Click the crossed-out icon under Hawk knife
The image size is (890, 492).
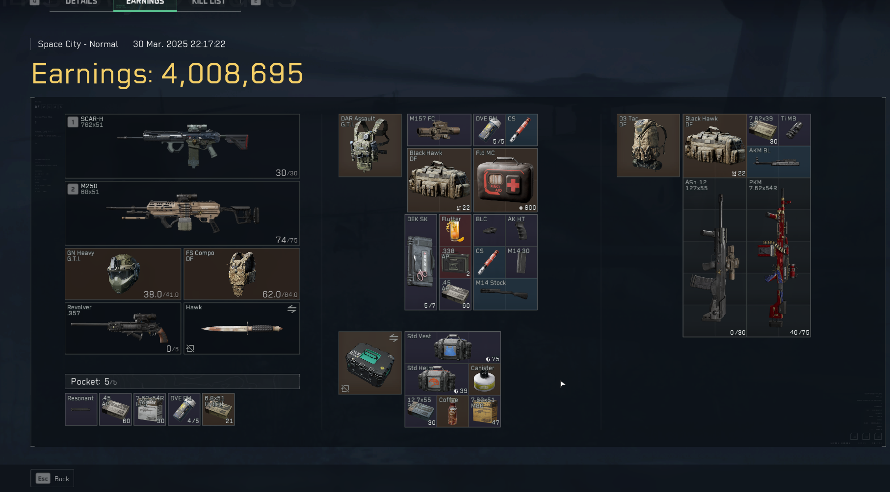pos(190,348)
